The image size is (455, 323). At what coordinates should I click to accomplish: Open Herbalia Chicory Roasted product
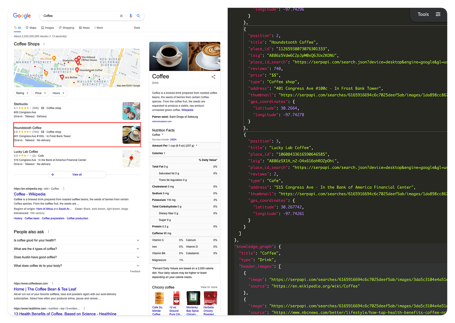(x=210, y=303)
